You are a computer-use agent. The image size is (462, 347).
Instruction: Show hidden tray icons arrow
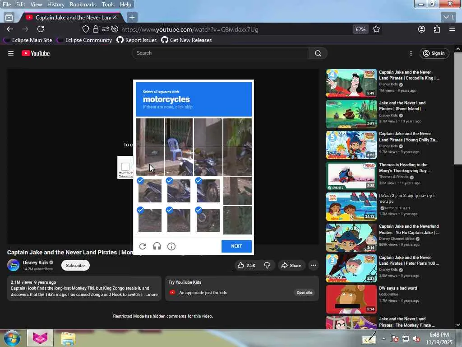383,339
